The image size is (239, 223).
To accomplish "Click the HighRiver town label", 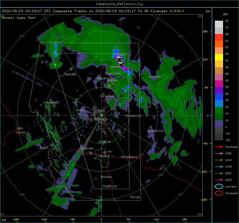I will tap(110, 186).
